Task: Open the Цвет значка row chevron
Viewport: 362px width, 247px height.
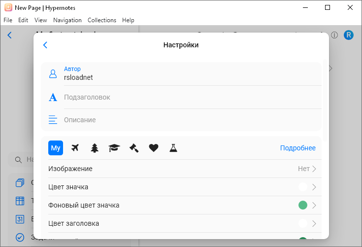Action: (x=314, y=187)
